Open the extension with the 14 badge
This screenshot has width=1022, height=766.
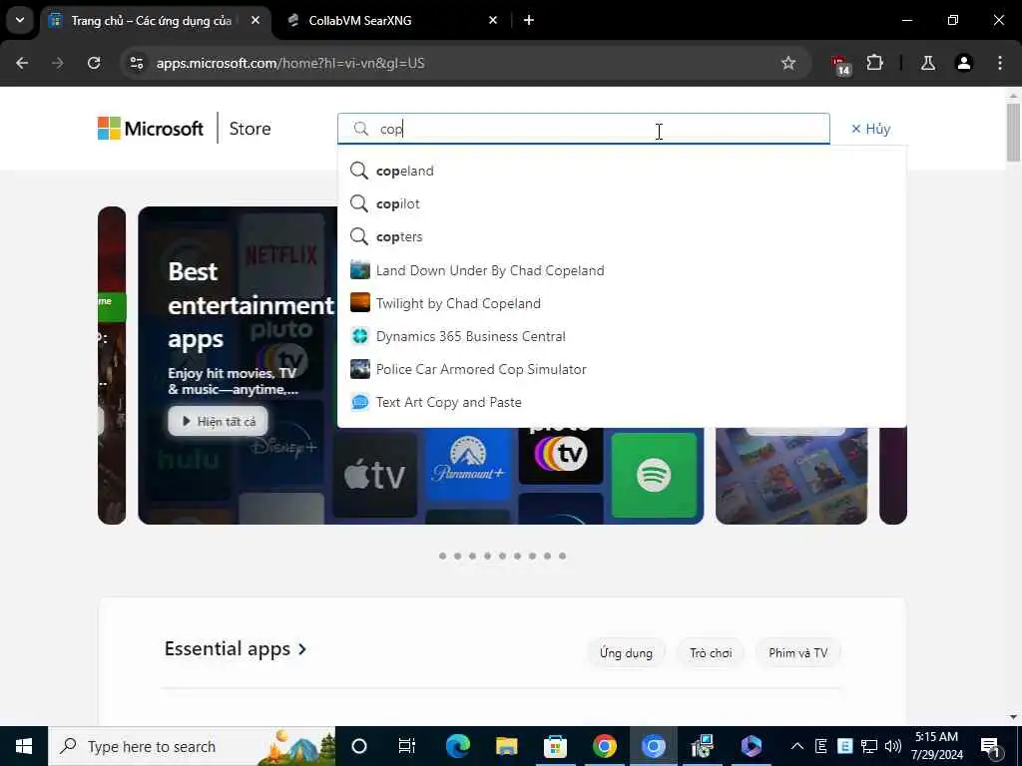tap(840, 65)
